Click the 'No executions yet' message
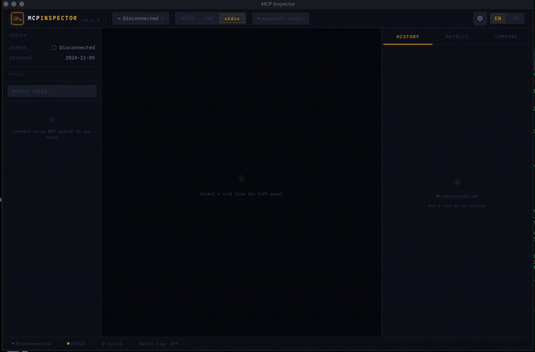The height and width of the screenshot is (352, 535). point(457,196)
